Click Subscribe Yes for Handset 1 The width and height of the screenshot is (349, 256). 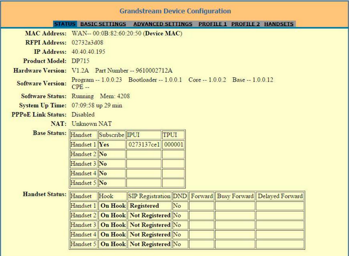click(x=104, y=144)
